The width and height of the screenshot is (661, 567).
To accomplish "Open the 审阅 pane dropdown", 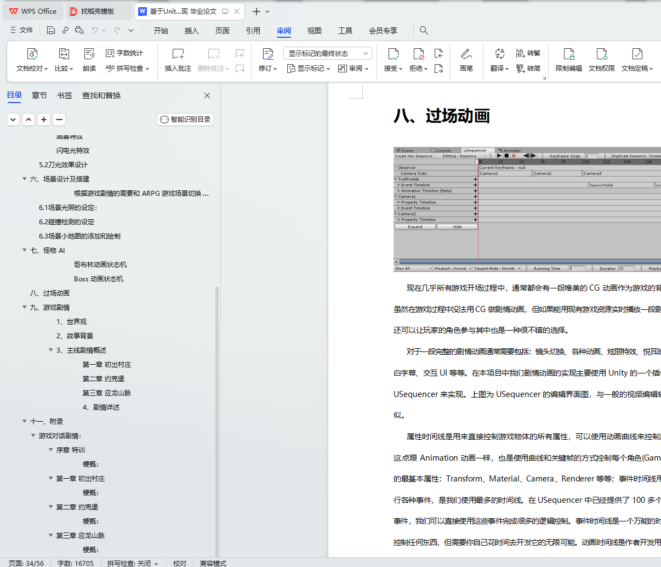I will coord(354,69).
